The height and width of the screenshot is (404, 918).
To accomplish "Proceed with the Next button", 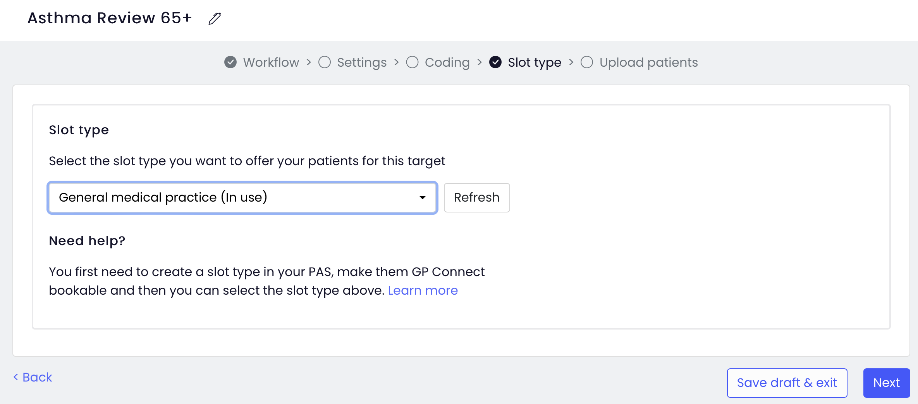I will coord(887,383).
